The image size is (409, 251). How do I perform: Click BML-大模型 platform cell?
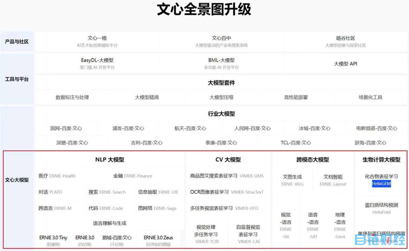pyautogui.click(x=221, y=63)
